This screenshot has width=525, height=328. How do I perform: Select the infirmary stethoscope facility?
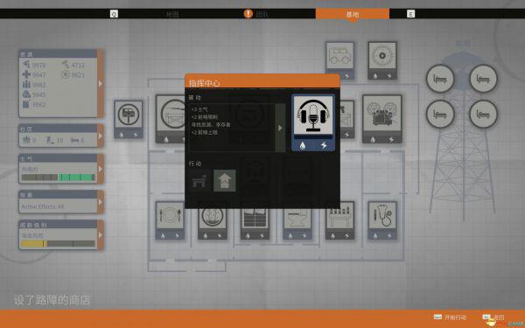pos(382,220)
